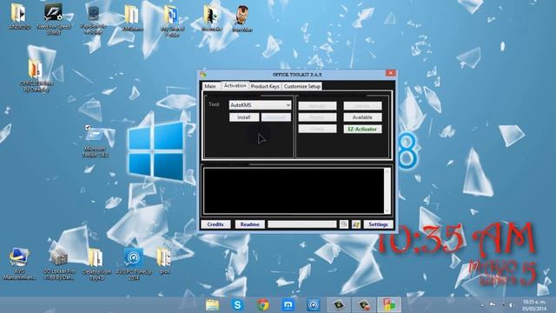Open the Settings button
Viewport: 556px width, 313px height.
(x=378, y=224)
